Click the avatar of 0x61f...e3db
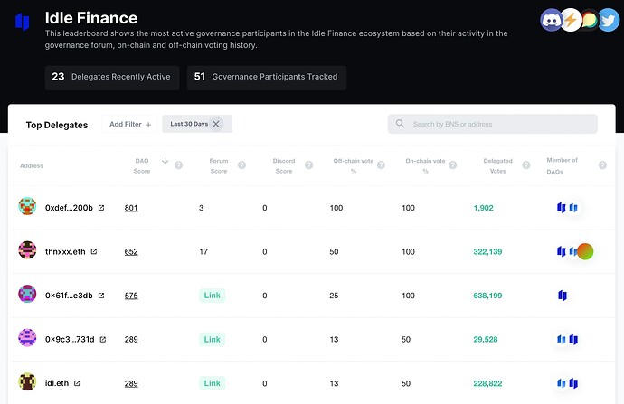This screenshot has width=624, height=404. coord(27,294)
